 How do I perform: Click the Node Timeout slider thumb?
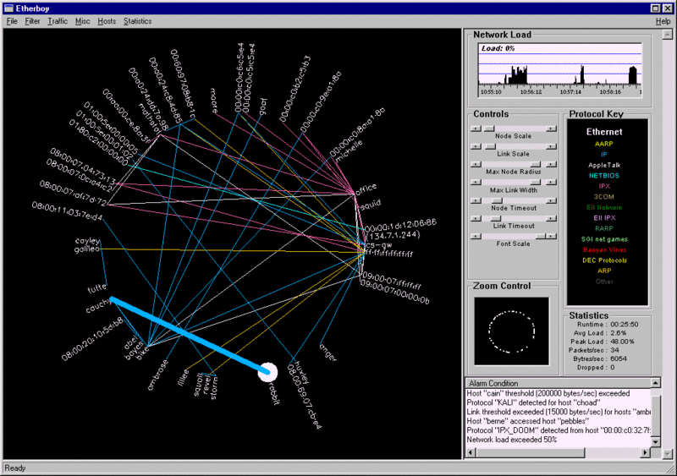(498, 200)
